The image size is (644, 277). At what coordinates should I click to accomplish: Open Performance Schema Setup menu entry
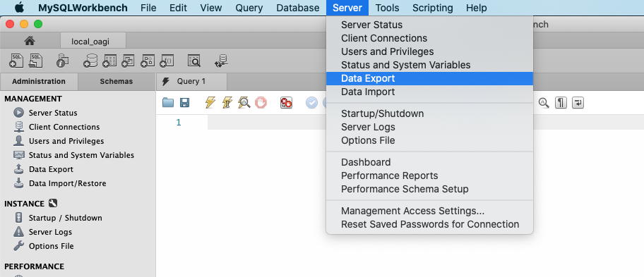pyautogui.click(x=429, y=189)
